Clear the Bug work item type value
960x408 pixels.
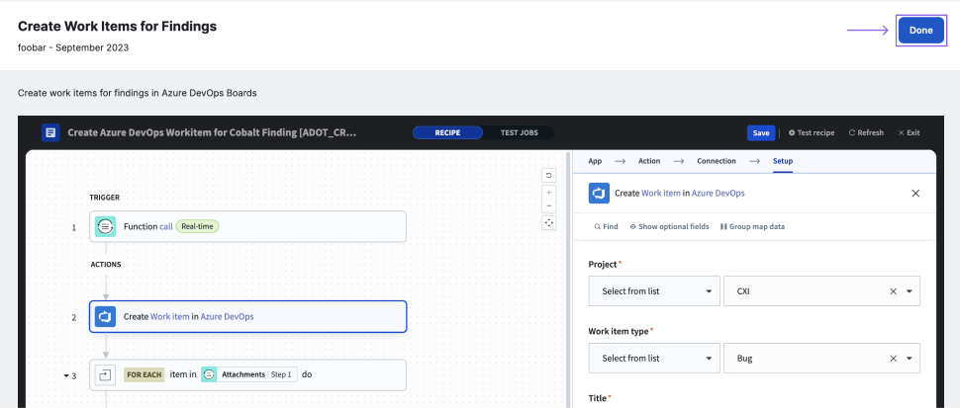coord(894,359)
